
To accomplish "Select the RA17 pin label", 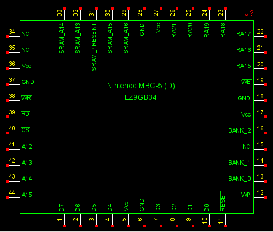I will (x=244, y=34).
